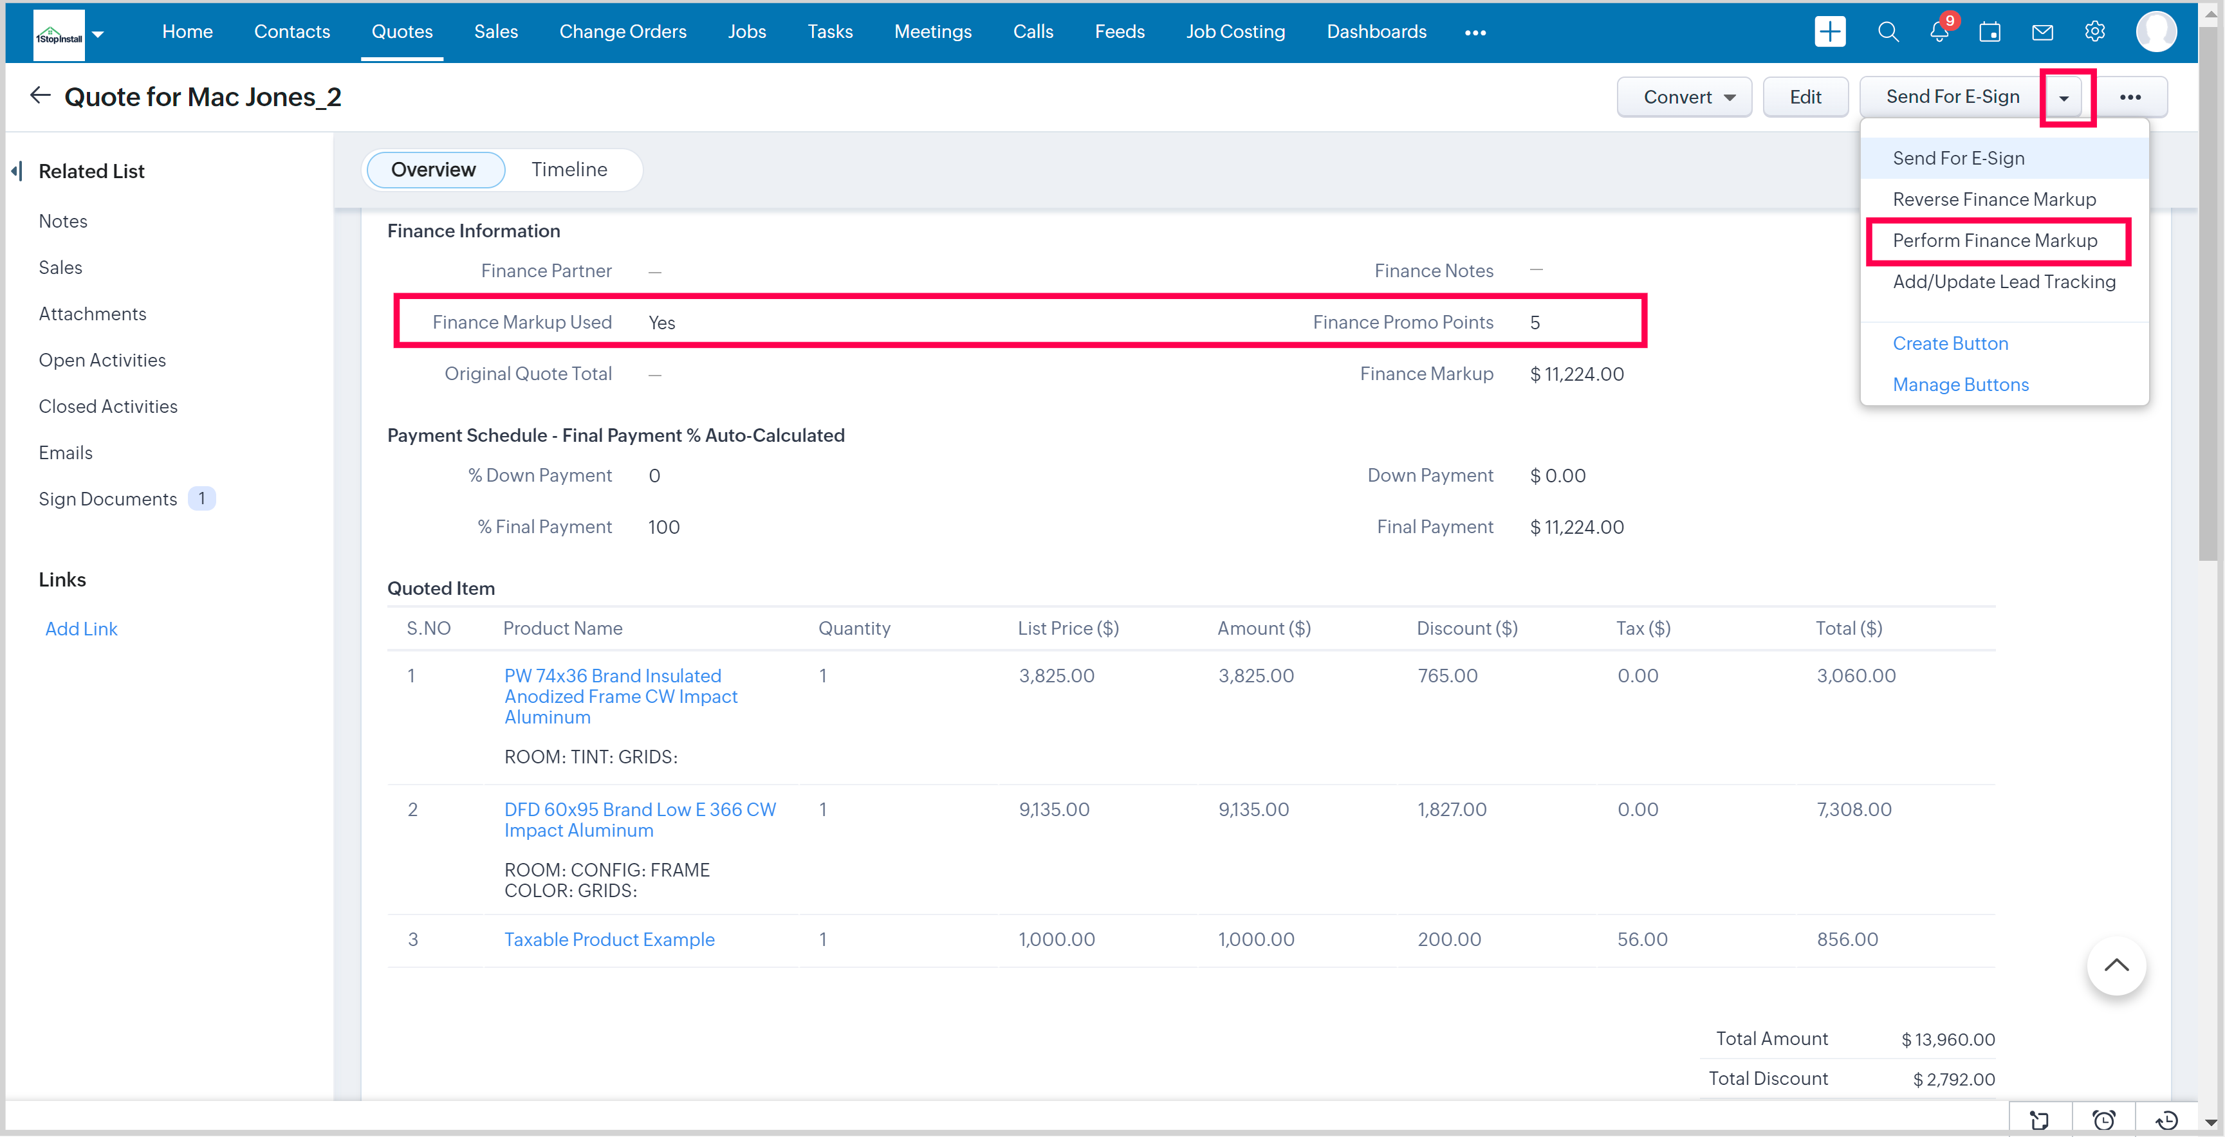Open Taxable Product Example link
Viewport: 2225px width, 1137px height.
(609, 940)
